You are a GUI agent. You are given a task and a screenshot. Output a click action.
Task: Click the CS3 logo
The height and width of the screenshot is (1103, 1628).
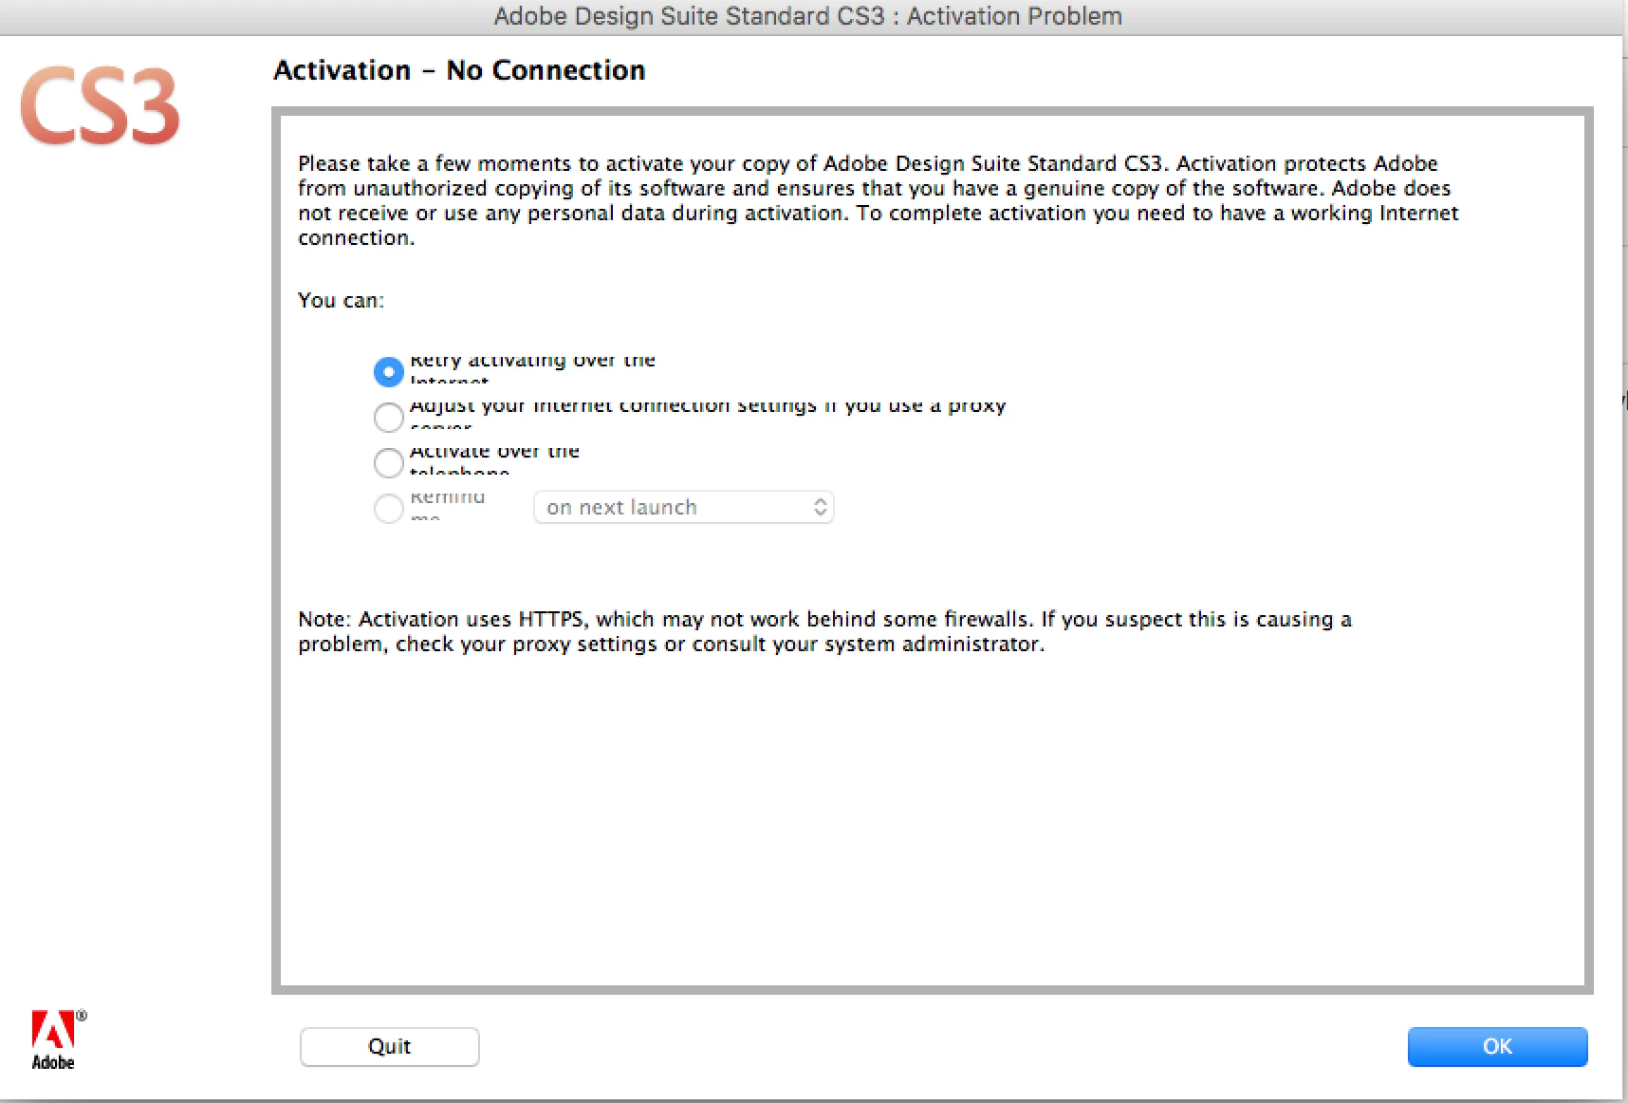point(100,105)
